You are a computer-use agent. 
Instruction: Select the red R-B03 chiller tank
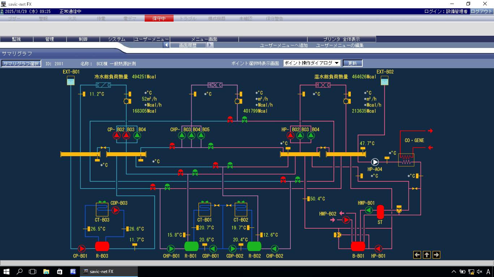(102, 246)
